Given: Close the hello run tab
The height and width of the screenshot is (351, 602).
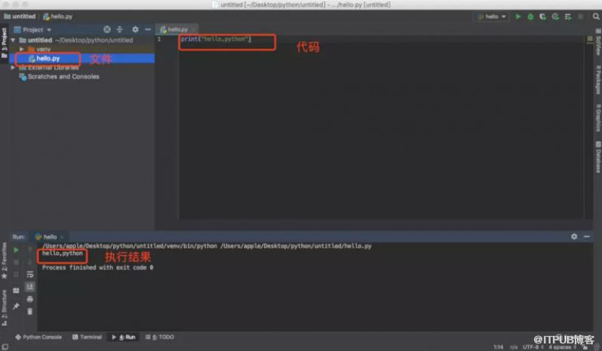Looking at the screenshot, I should (62, 237).
